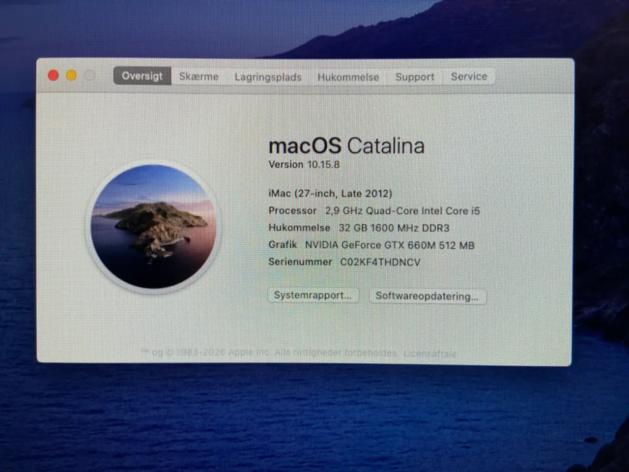The image size is (629, 472).
Task: Click the 2,9 GHz Quad-Core Intel Core i5 value
Action: point(402,211)
